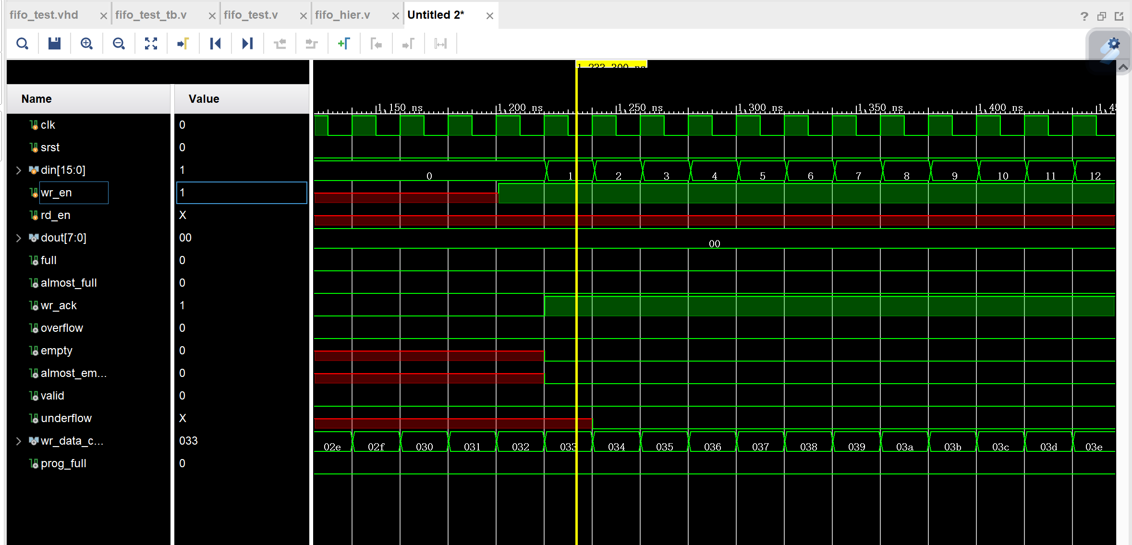
Task: Expand the dout[7:0] signal
Action: coord(18,238)
